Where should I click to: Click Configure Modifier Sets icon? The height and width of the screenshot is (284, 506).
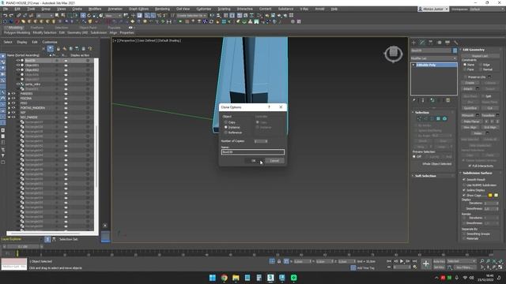click(x=448, y=100)
